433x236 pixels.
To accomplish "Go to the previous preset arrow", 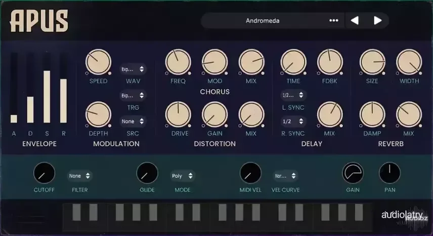I will click(x=355, y=21).
